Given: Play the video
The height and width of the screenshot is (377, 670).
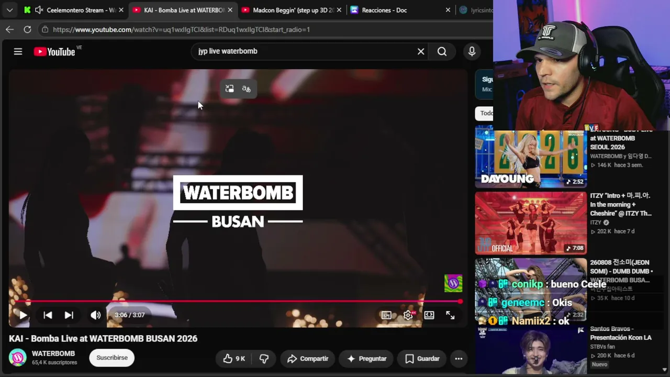Looking at the screenshot, I should click(x=23, y=315).
